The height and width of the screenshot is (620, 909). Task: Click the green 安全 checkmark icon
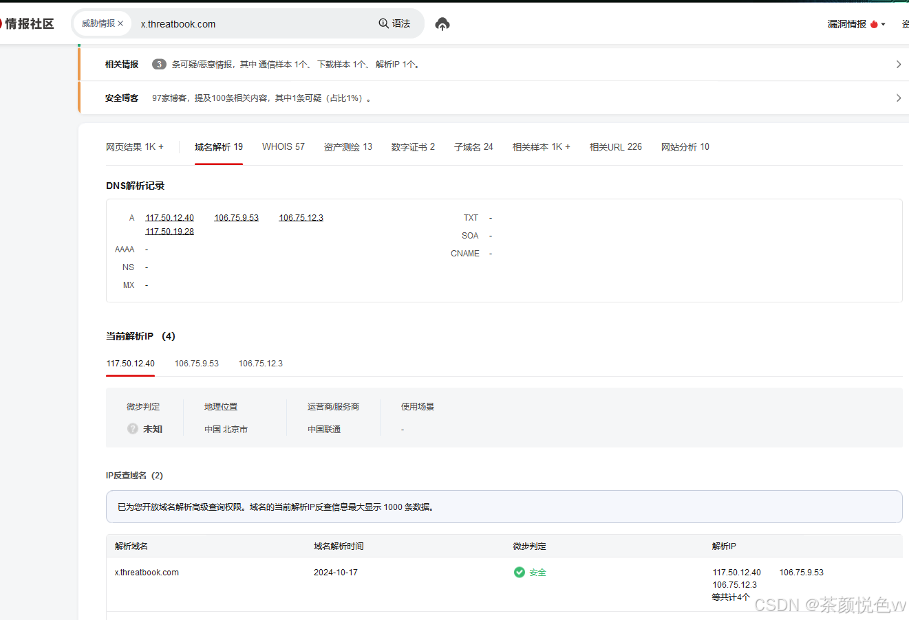[x=520, y=572]
